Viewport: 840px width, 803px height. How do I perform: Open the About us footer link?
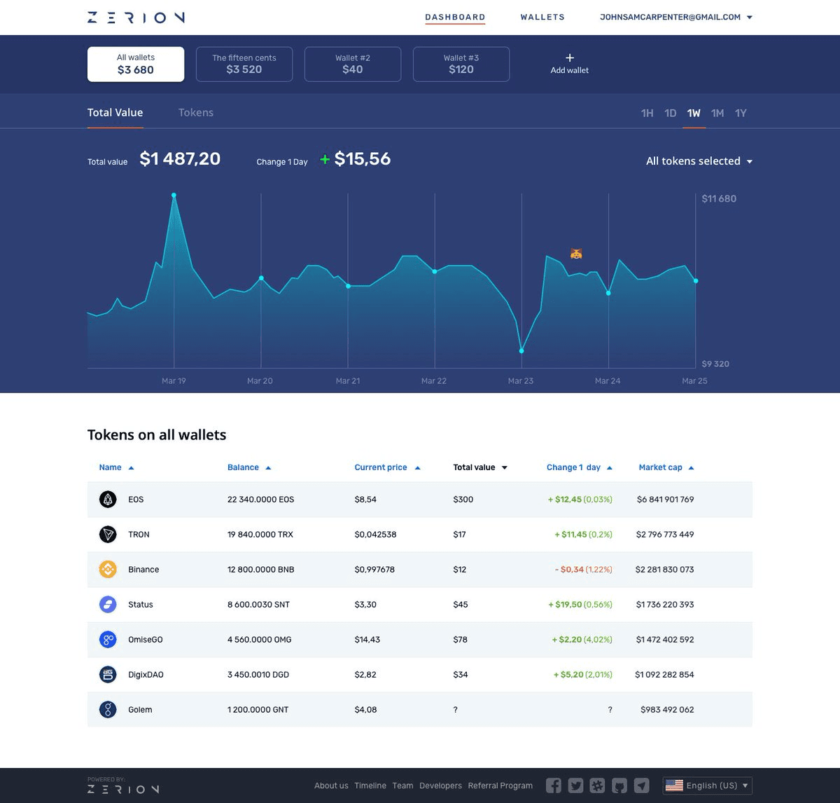coord(331,785)
